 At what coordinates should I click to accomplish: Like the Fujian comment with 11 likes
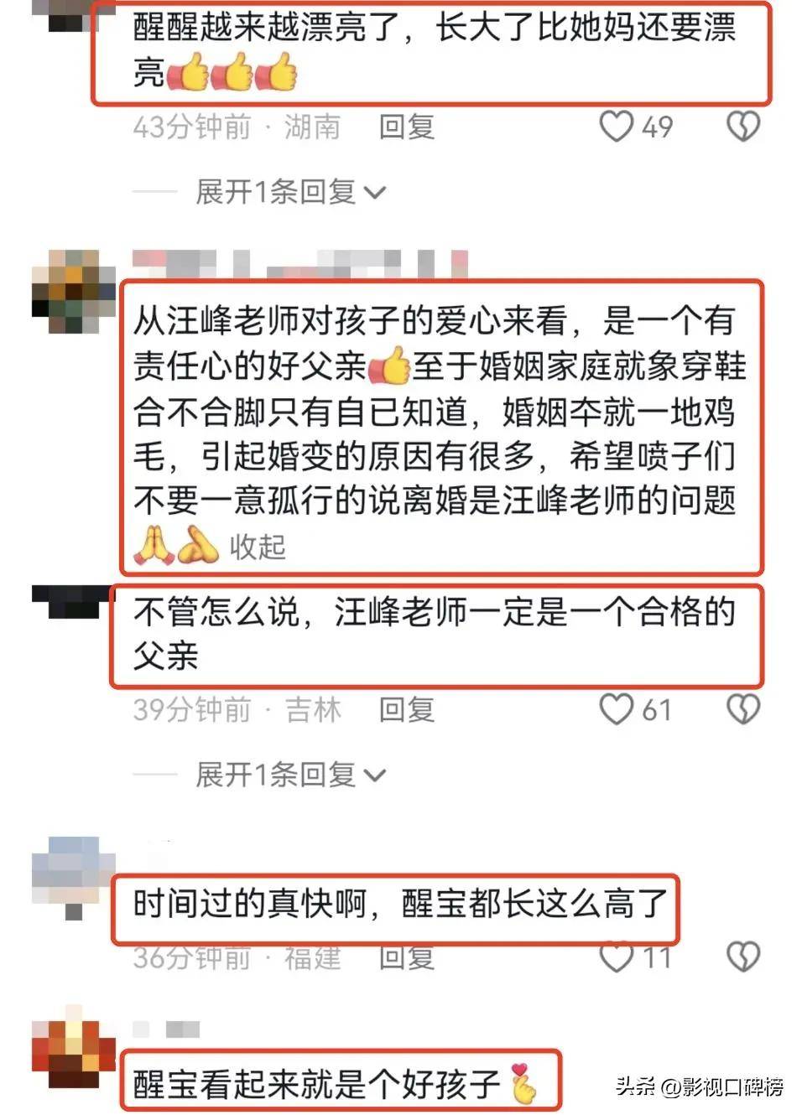tap(617, 957)
